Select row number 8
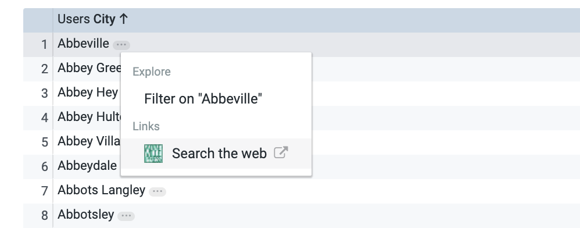 (44, 216)
